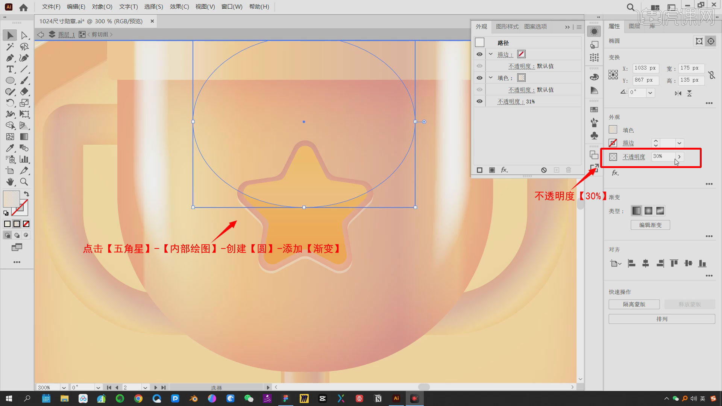Viewport: 722px width, 406px height.
Task: Open the stroke weight dropdown in Properties
Action: [x=679, y=143]
